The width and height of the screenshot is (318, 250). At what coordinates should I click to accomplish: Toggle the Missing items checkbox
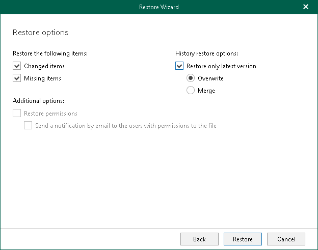pos(17,78)
